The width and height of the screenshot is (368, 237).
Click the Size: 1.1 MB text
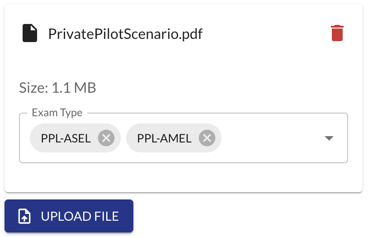(x=57, y=88)
